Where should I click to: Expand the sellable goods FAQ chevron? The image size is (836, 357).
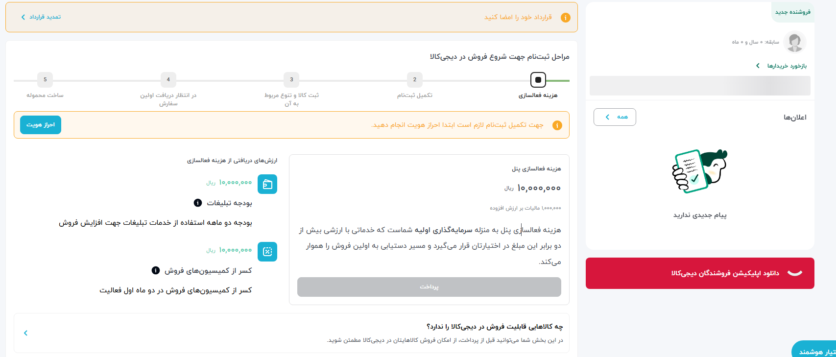[25, 333]
